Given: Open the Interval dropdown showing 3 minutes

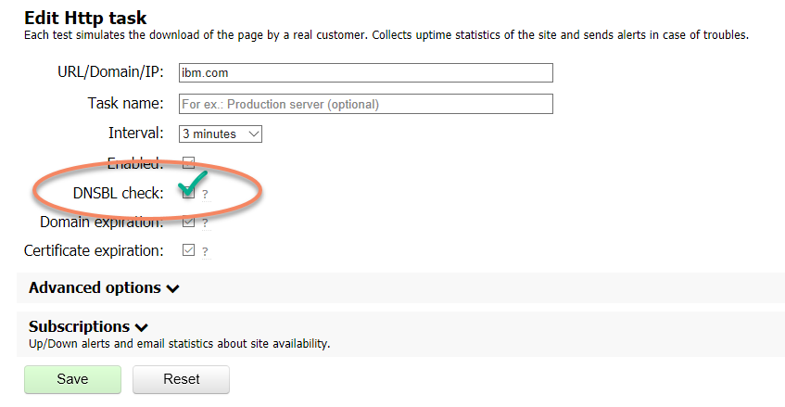Looking at the screenshot, I should 221,134.
